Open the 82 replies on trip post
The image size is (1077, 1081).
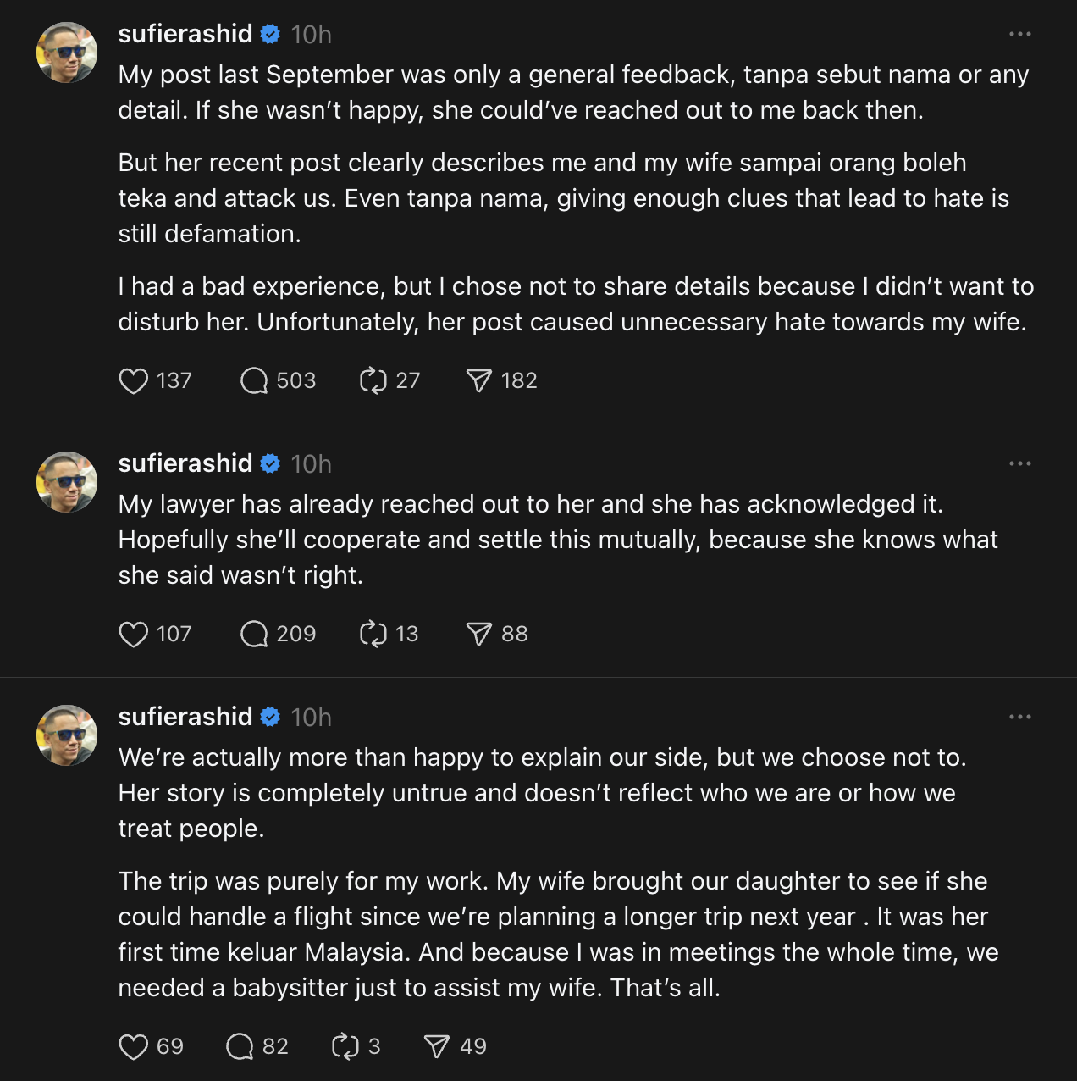coord(240,1047)
